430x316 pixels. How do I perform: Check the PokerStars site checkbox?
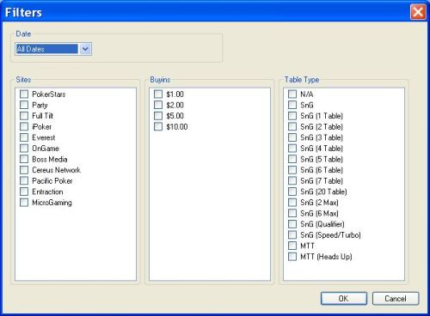pos(24,94)
